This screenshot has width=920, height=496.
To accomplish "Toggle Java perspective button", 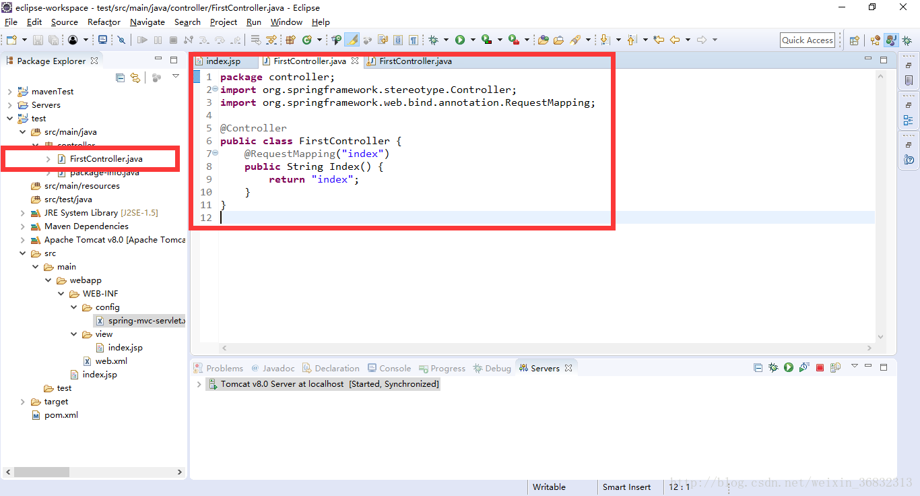I will coord(890,40).
